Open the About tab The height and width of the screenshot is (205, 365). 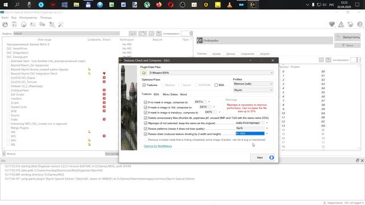click(184, 95)
